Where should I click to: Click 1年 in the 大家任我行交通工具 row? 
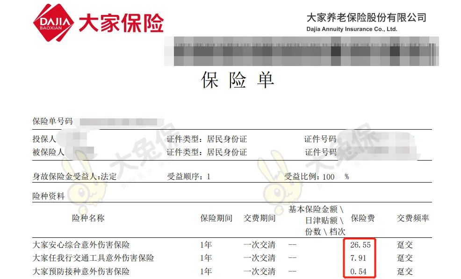pos(206,258)
